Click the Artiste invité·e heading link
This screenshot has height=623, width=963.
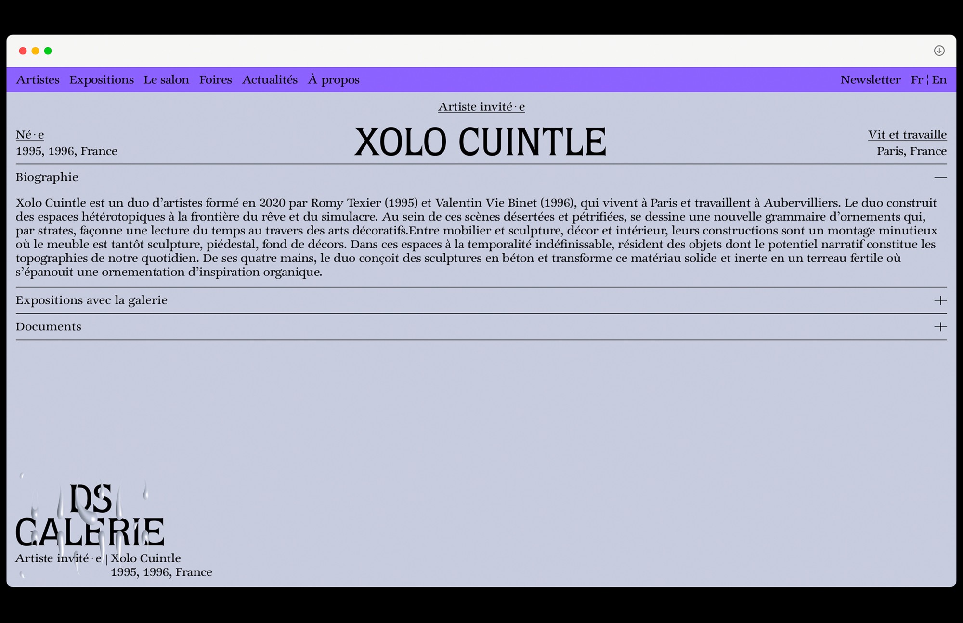click(x=481, y=107)
